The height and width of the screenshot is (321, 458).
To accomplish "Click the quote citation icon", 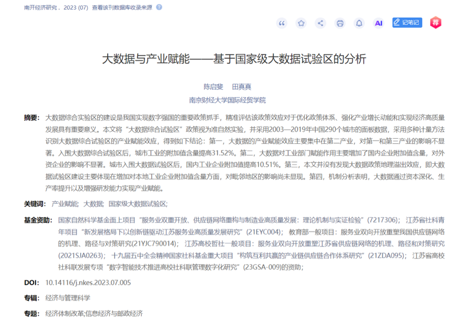I will 282,23.
